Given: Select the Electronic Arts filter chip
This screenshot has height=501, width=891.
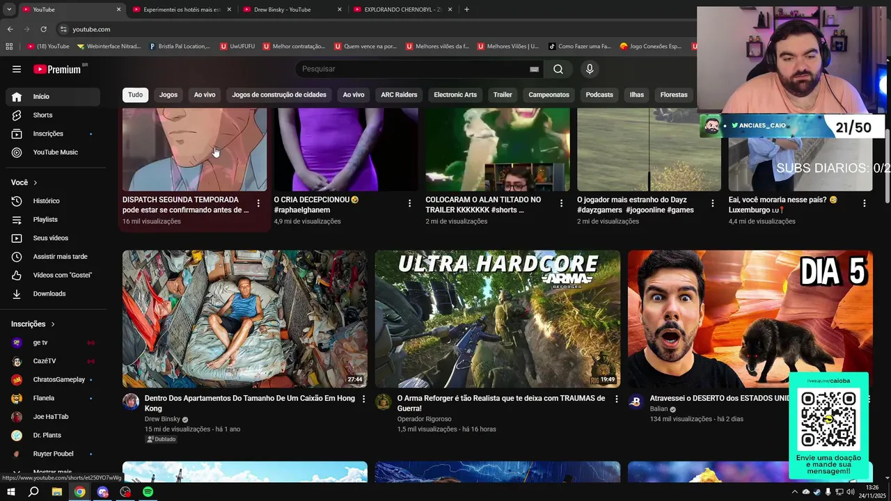Looking at the screenshot, I should [455, 95].
